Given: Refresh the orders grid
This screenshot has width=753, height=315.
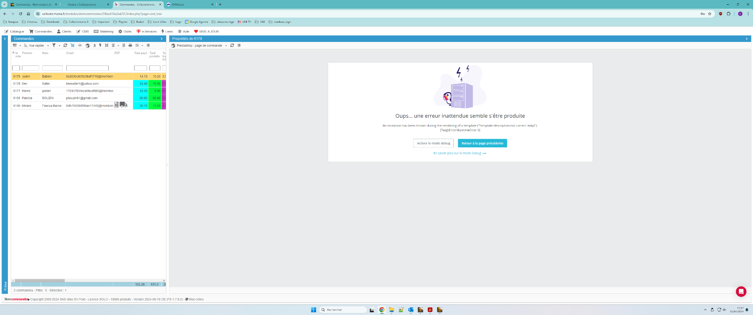Looking at the screenshot, I should pos(65,45).
